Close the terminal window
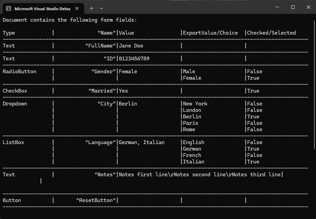316x219 pixels. [x=308, y=7]
